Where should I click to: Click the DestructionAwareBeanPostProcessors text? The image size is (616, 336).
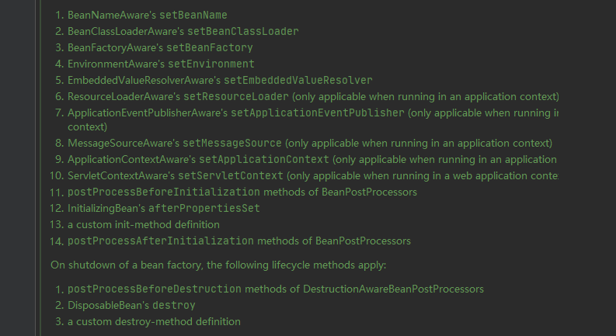coord(393,289)
